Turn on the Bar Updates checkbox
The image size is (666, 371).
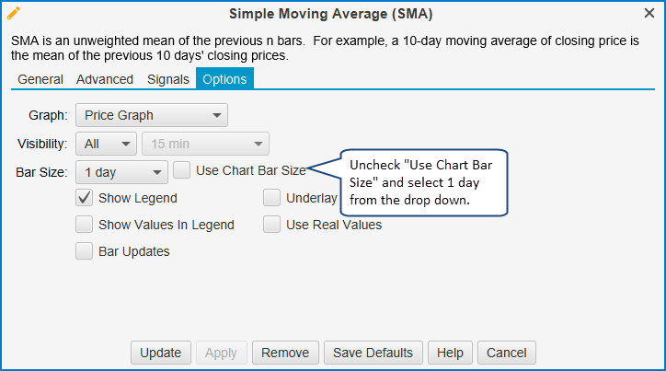coord(85,251)
